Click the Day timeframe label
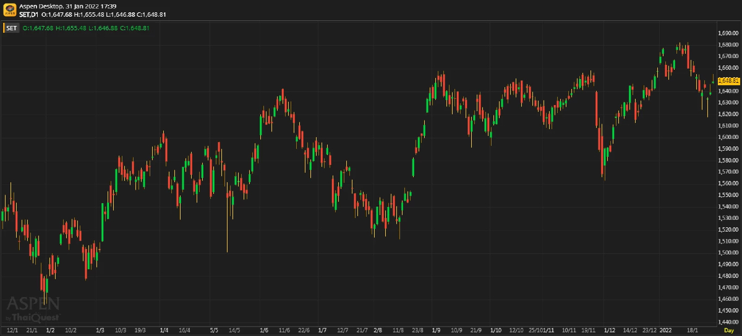The height and width of the screenshot is (336, 742). [x=729, y=330]
